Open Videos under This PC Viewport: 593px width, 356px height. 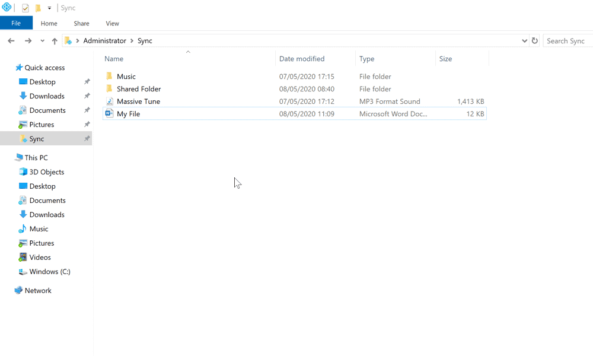point(40,258)
